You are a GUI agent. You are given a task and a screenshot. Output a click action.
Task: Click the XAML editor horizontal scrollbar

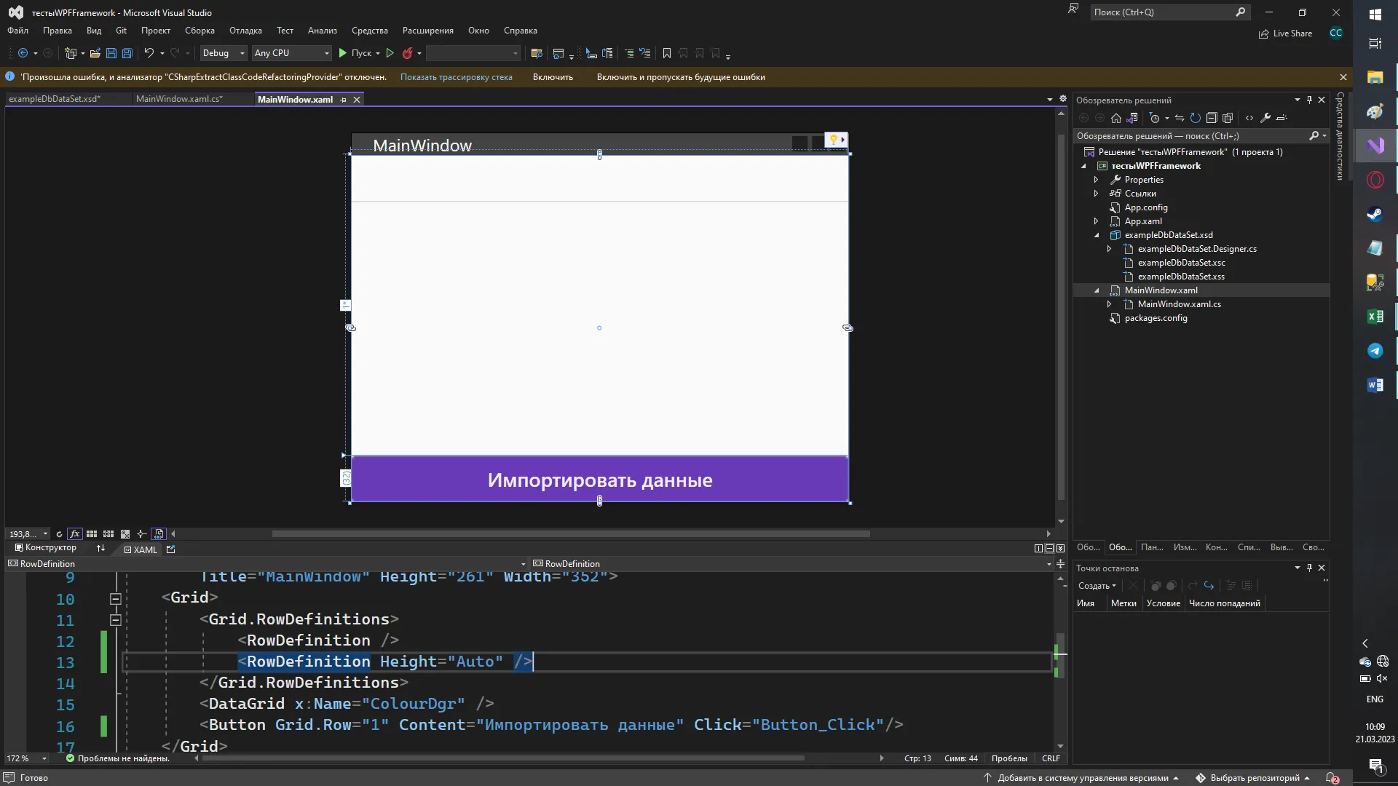503,758
